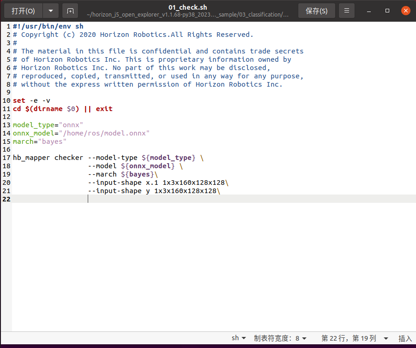Click the line 'set -e -v'
Viewport: 416px width, 348px height.
click(x=31, y=100)
